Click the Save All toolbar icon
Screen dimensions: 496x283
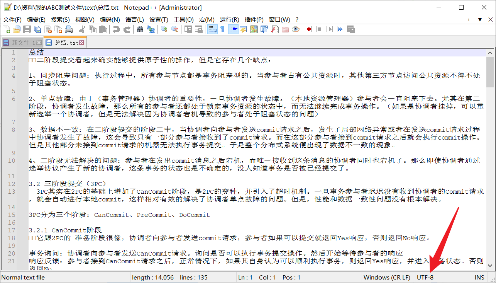(37, 29)
